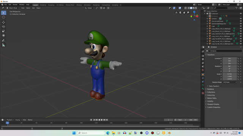Hide the Camera object in outliner
The height and width of the screenshot is (136, 243).
241,19
